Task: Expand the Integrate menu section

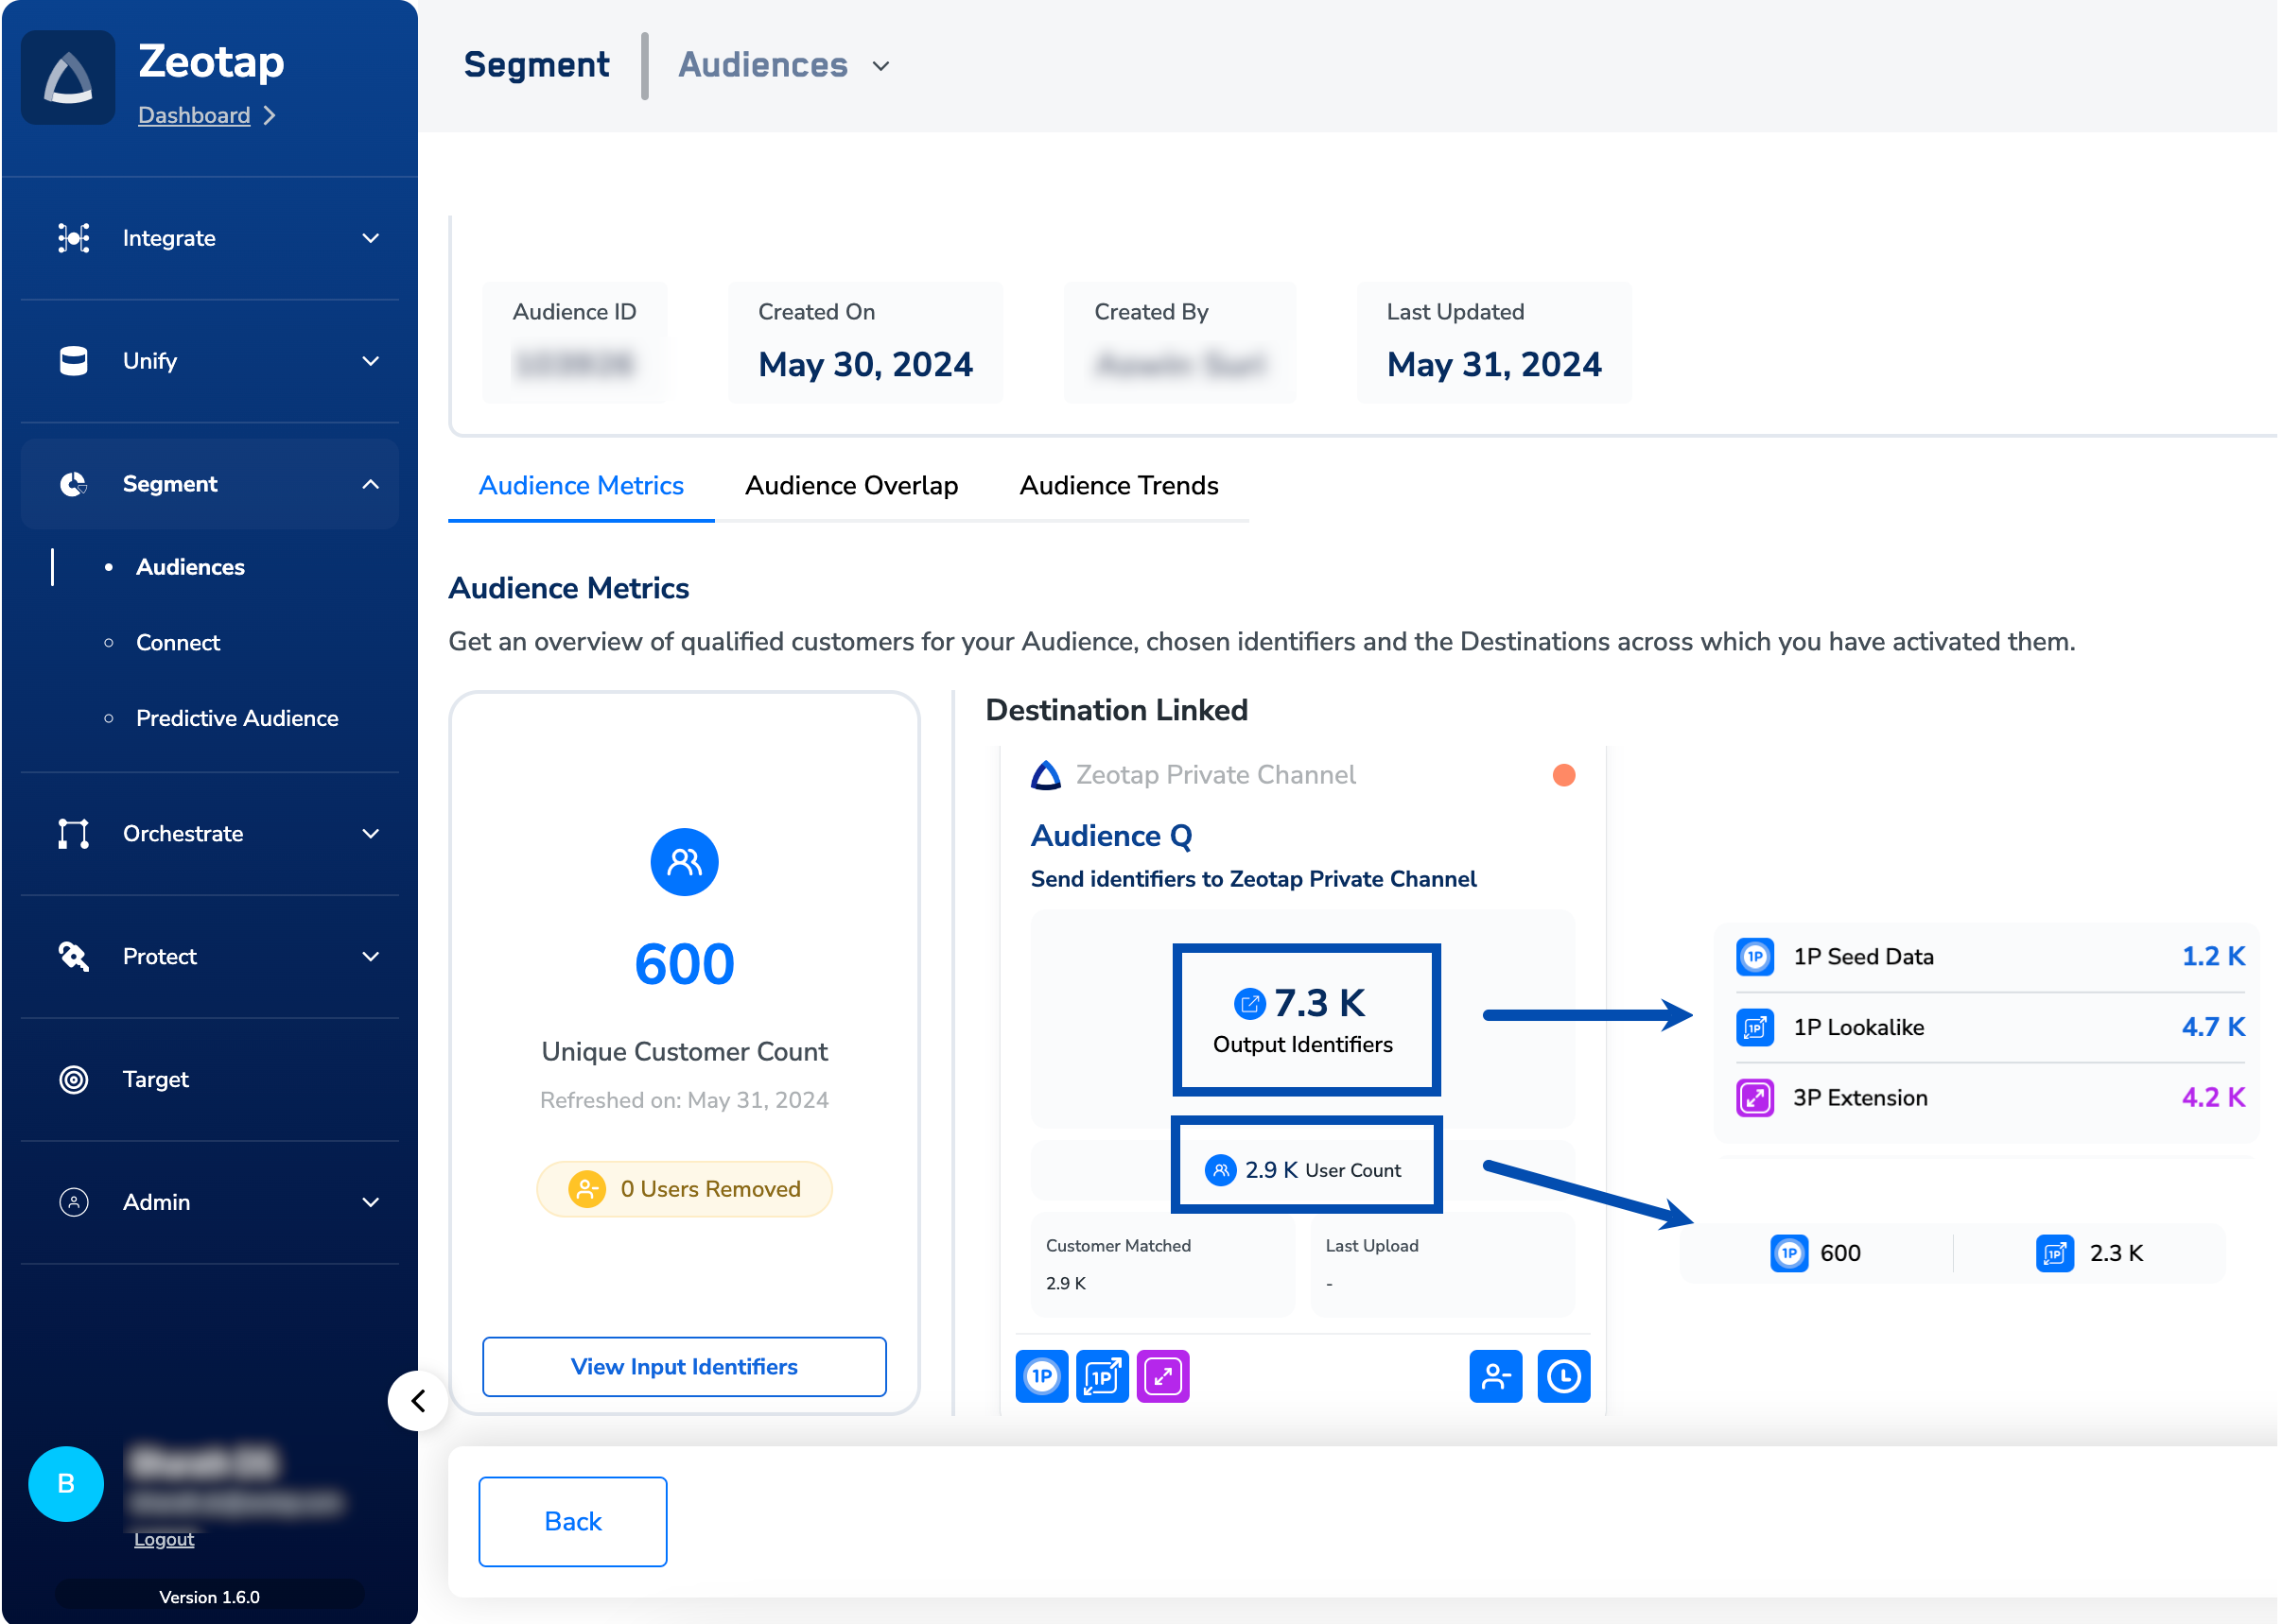Action: tap(370, 238)
